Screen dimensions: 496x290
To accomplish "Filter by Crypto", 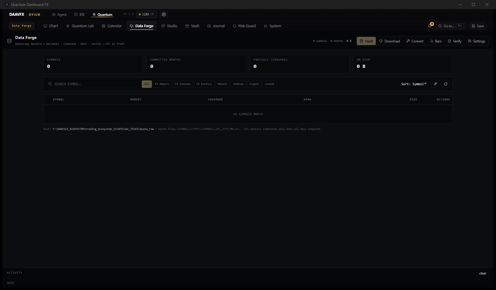I will pyautogui.click(x=254, y=84).
